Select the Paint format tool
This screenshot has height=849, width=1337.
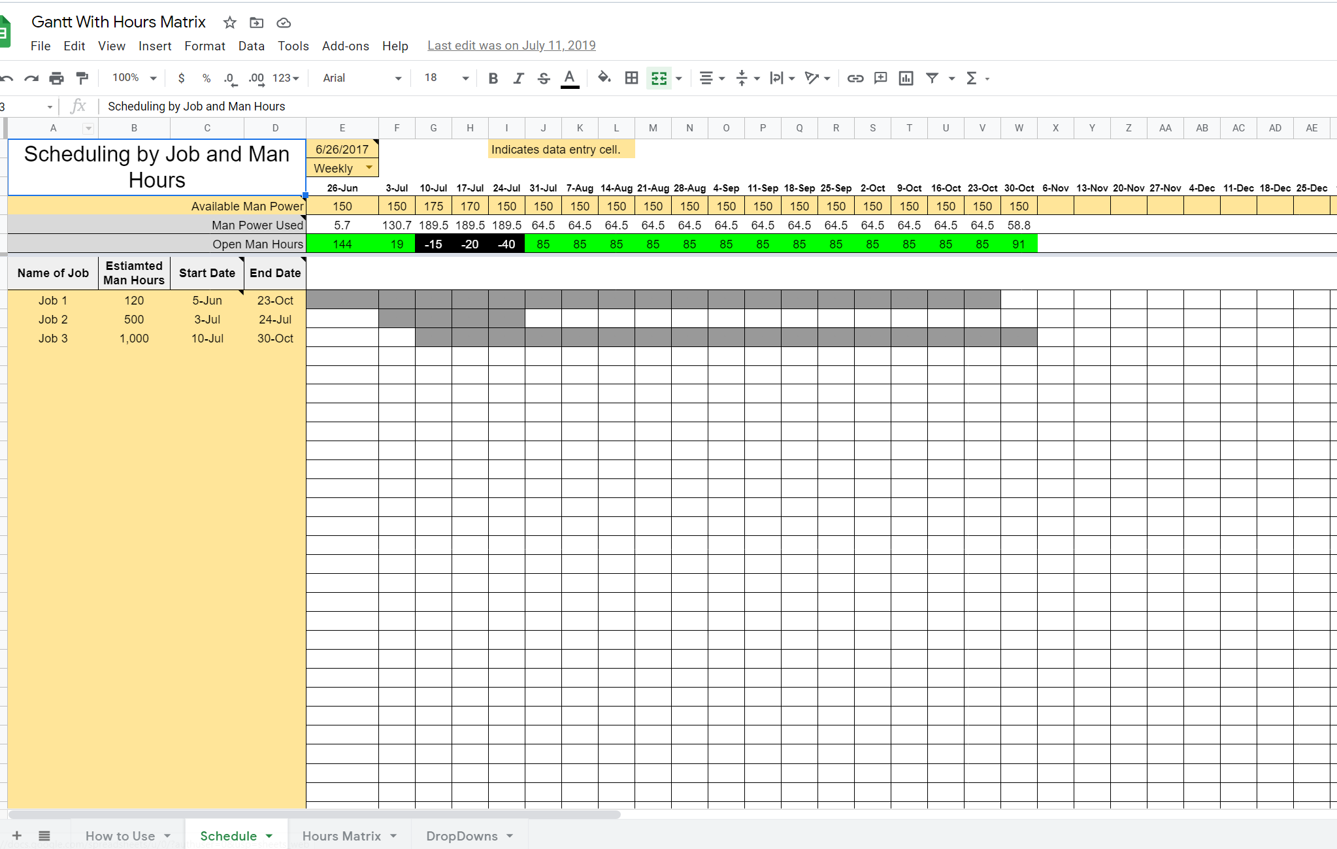[x=81, y=78]
